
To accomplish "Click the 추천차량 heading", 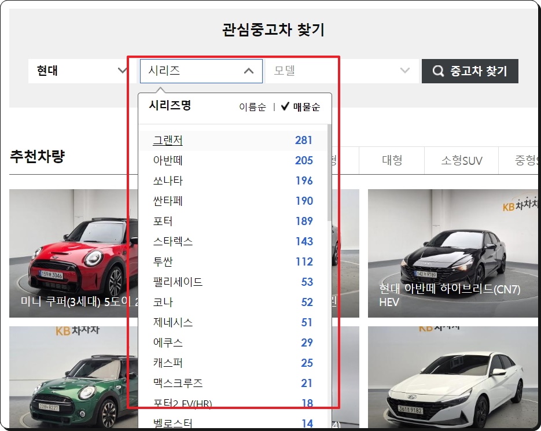I will tap(37, 156).
